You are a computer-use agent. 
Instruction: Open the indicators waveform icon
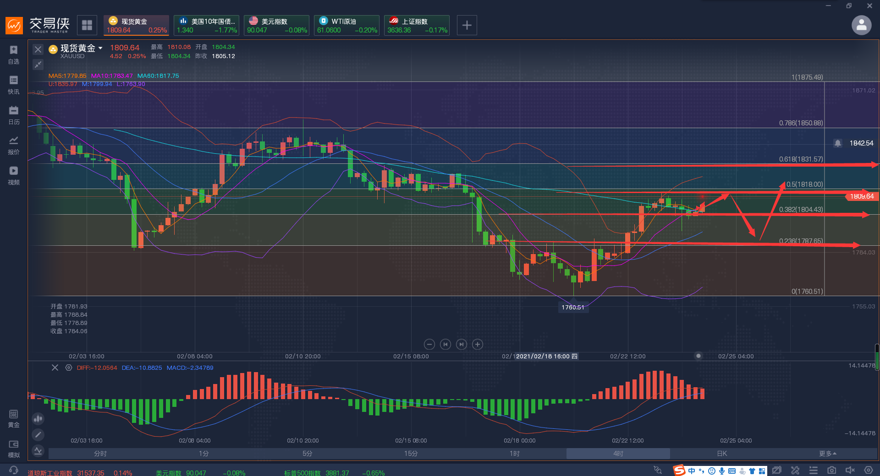coord(38,451)
